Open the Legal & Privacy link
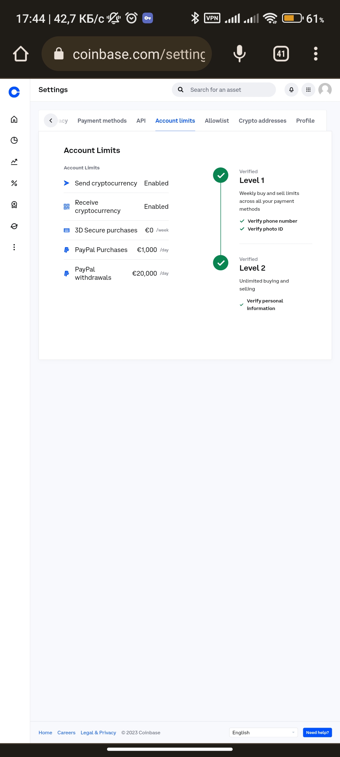The image size is (340, 757). 98,733
